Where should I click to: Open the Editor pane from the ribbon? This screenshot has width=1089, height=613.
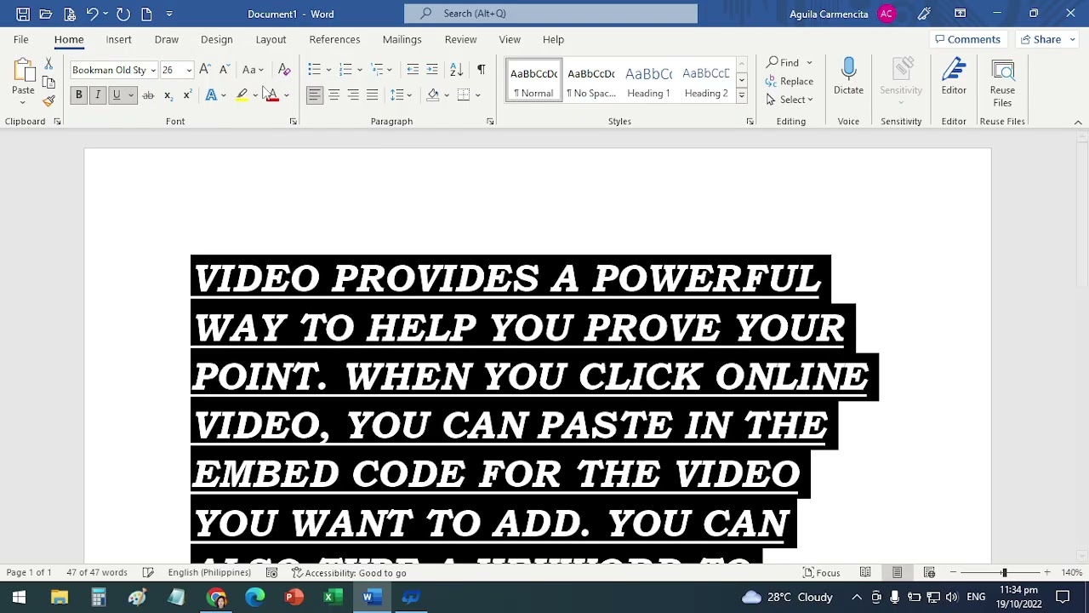(954, 77)
